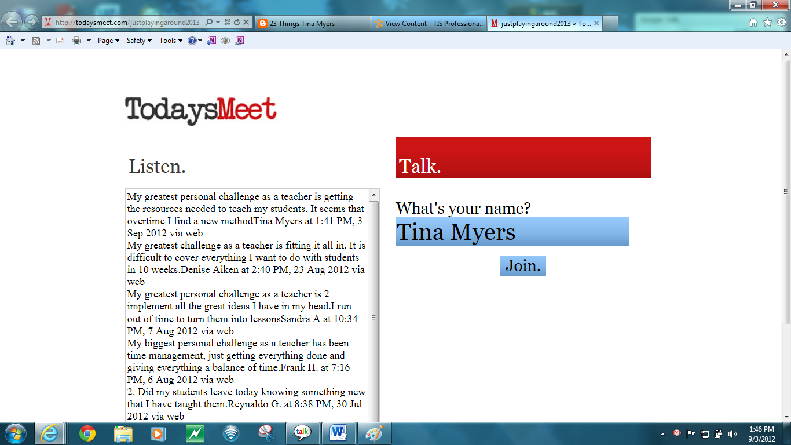Screen dimensions: 791x445
Task: Click the Help question mark icon
Action: (192, 41)
